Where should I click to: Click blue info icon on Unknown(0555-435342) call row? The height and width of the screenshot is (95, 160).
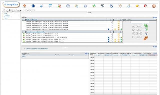tap(108, 38)
